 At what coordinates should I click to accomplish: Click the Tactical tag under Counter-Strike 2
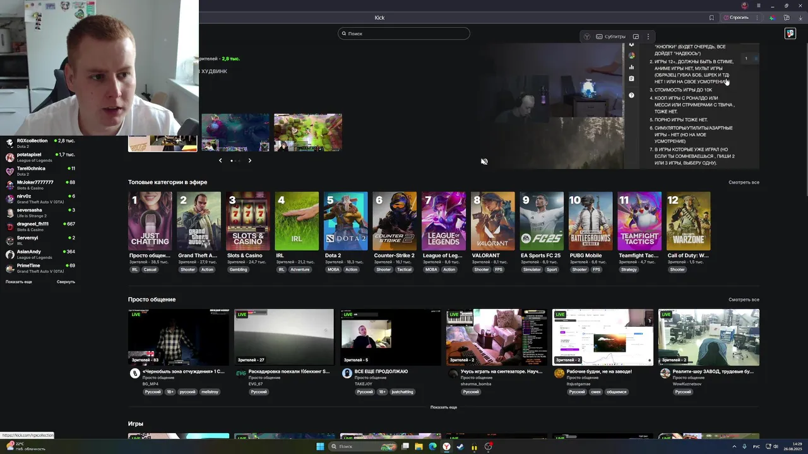pos(404,269)
